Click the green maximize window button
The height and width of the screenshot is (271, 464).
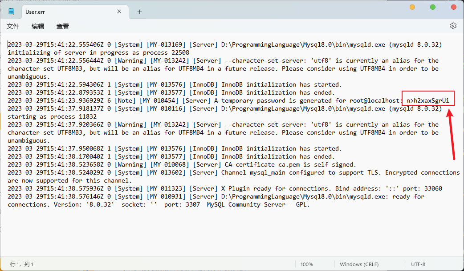[433, 7]
